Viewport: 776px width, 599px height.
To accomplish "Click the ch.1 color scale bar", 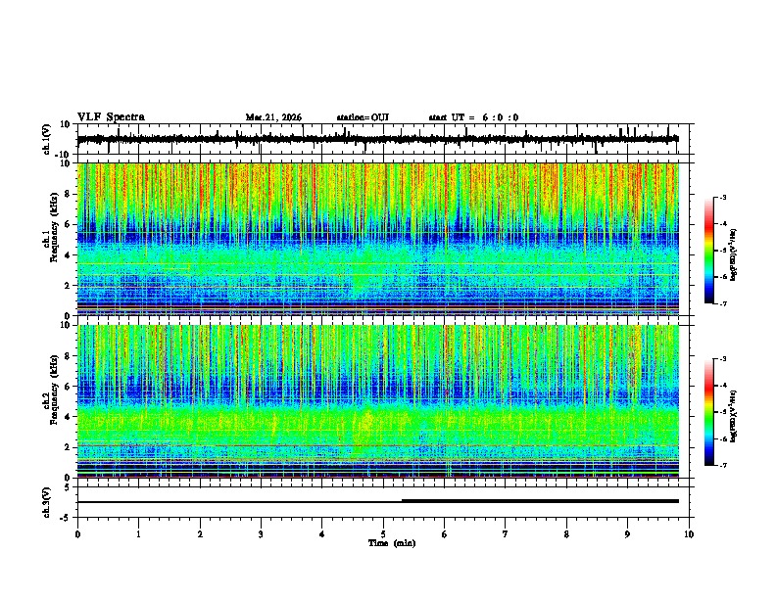I will pyautogui.click(x=709, y=251).
